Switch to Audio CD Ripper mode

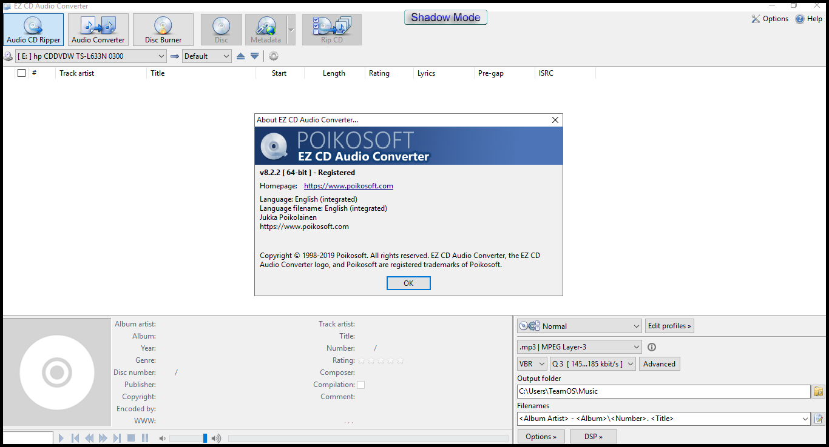33,30
